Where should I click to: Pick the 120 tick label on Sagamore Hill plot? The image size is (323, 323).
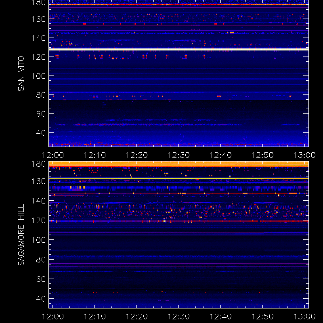(x=38, y=220)
